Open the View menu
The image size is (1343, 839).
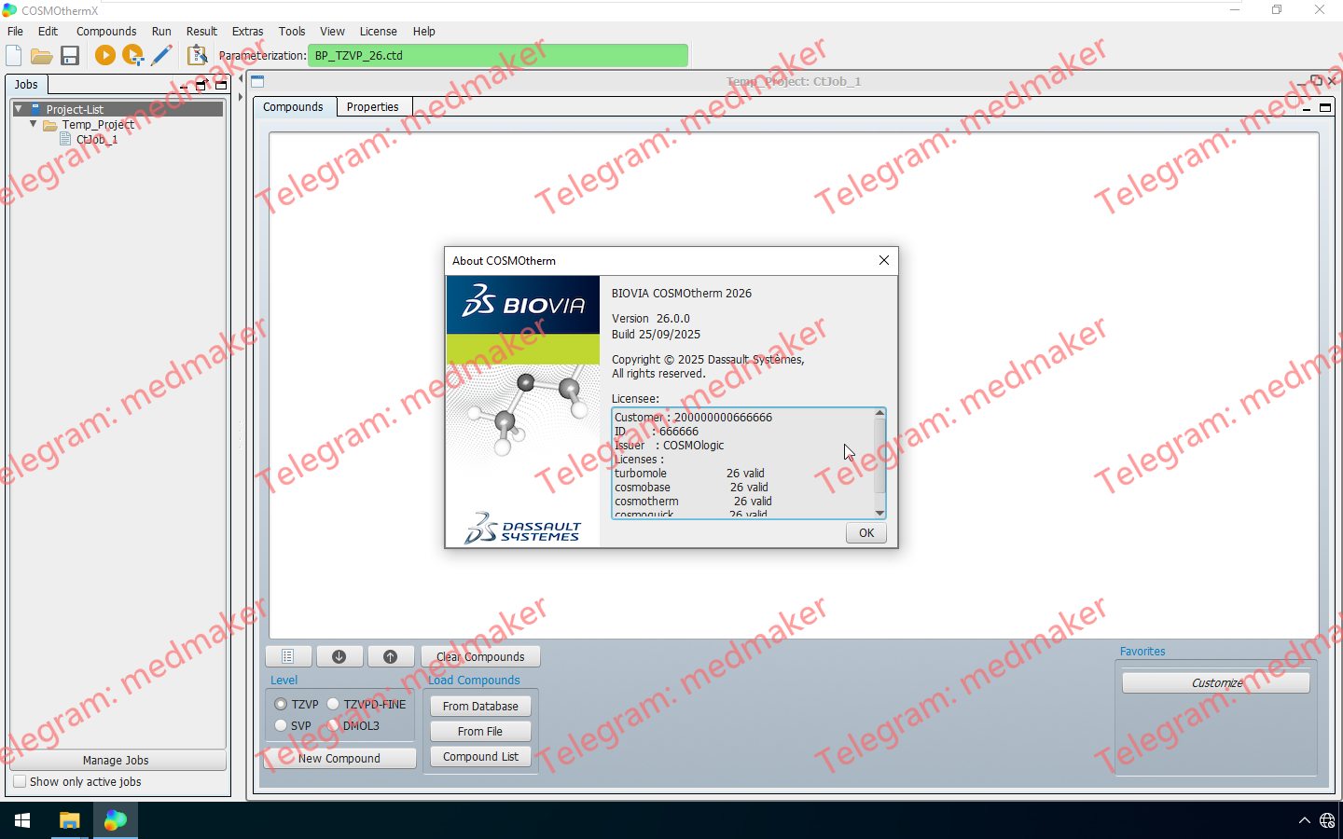click(x=332, y=31)
